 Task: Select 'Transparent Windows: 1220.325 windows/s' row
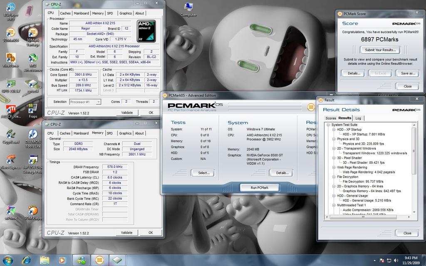tap(375, 153)
